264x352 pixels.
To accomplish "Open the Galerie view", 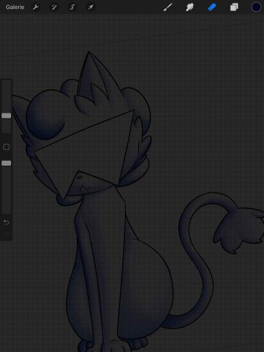I will 15,7.
